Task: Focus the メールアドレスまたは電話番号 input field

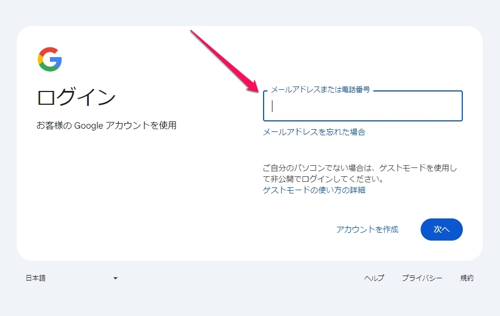Action: tap(362, 106)
